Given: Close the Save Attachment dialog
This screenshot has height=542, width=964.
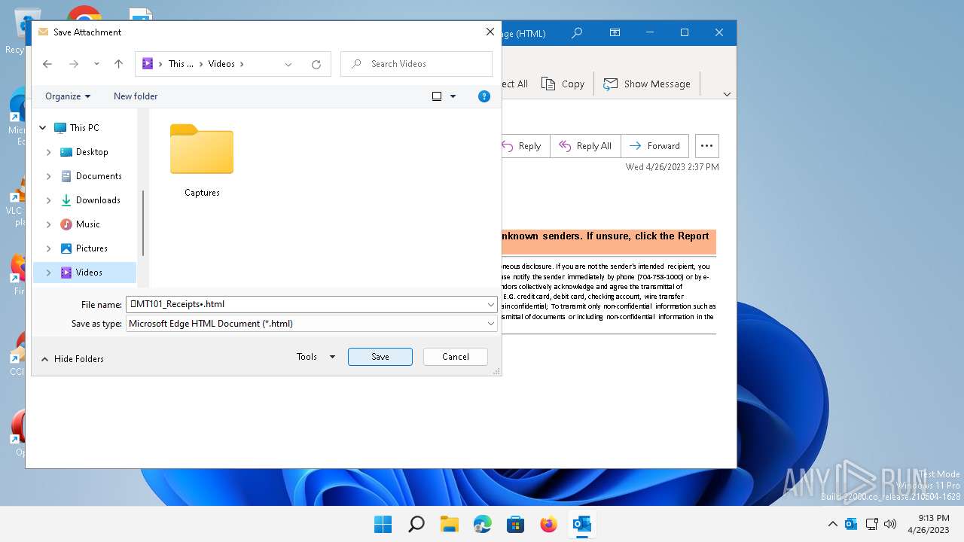Looking at the screenshot, I should 490,32.
